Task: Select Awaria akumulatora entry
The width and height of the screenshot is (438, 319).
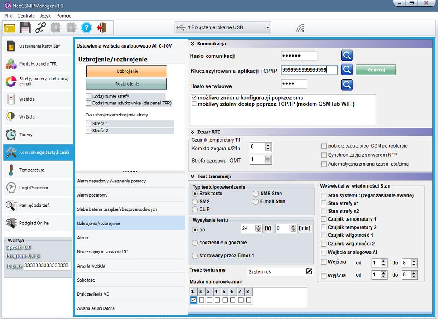Action: tap(130, 308)
